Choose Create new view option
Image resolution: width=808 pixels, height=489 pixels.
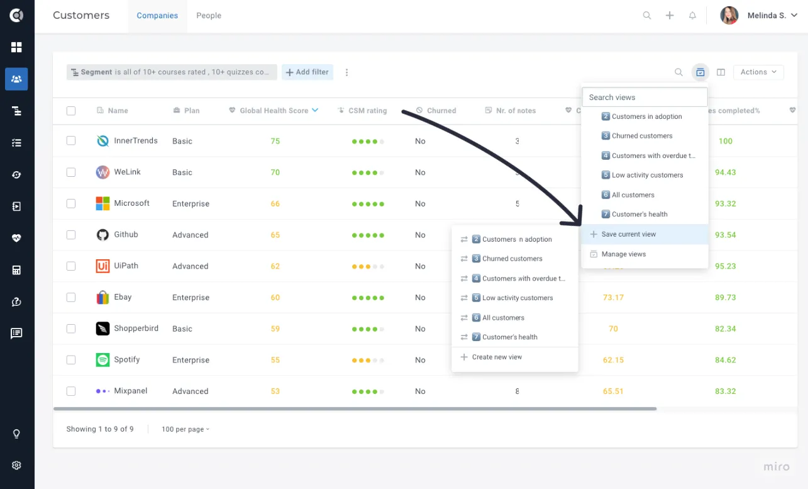[x=514, y=357]
